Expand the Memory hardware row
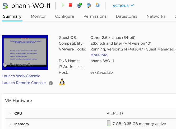Image resolution: width=176 pixels, height=129 pixels. (11, 124)
